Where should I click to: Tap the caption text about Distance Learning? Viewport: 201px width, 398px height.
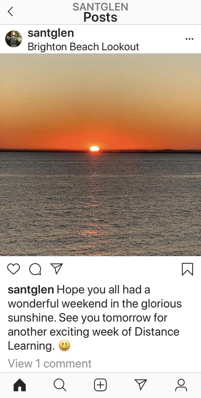click(x=95, y=318)
